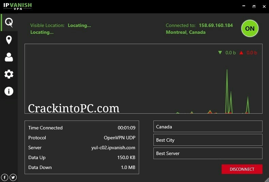Click the traffic graph area
The height and width of the screenshot is (182, 269).
[144, 79]
